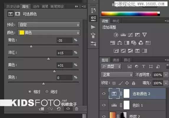Open the Adjustments panel flyout menu
169x118 pixels.
(x=167, y=21)
